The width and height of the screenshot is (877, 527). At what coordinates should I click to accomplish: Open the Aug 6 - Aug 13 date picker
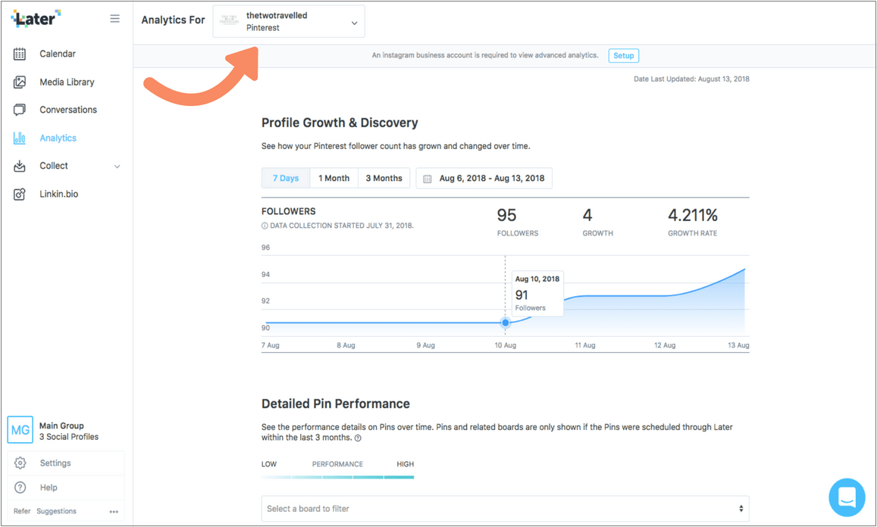coord(484,178)
